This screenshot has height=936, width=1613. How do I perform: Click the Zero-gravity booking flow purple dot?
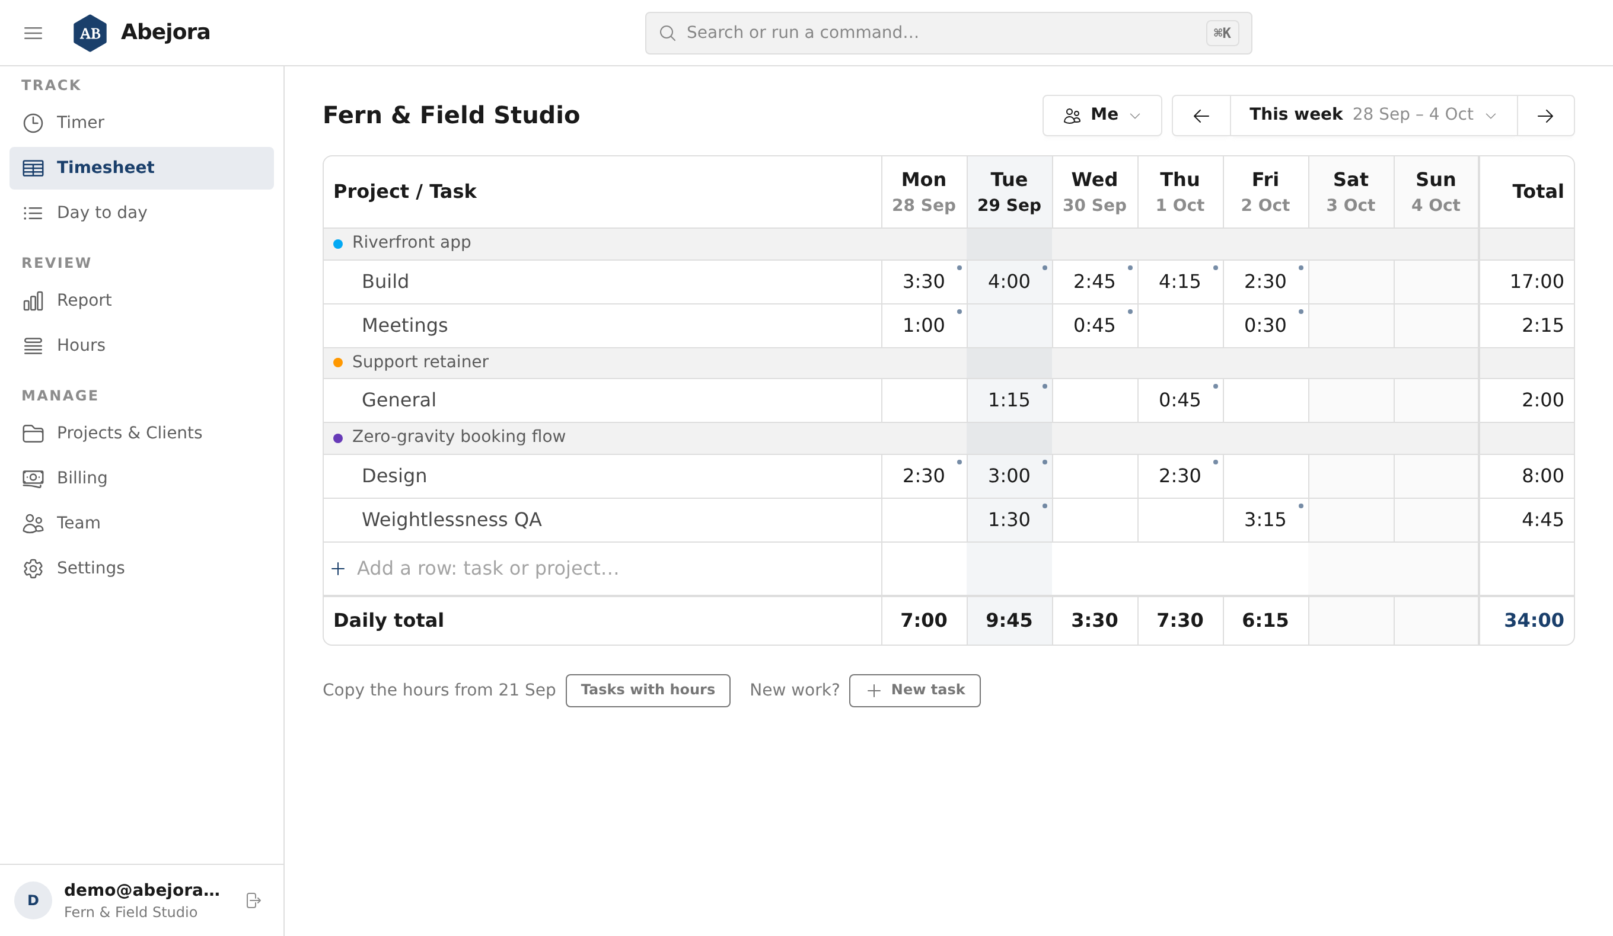click(x=338, y=438)
